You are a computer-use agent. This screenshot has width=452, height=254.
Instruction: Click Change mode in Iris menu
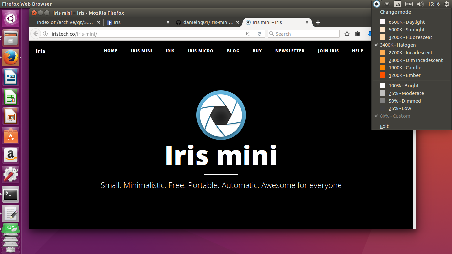click(412, 12)
